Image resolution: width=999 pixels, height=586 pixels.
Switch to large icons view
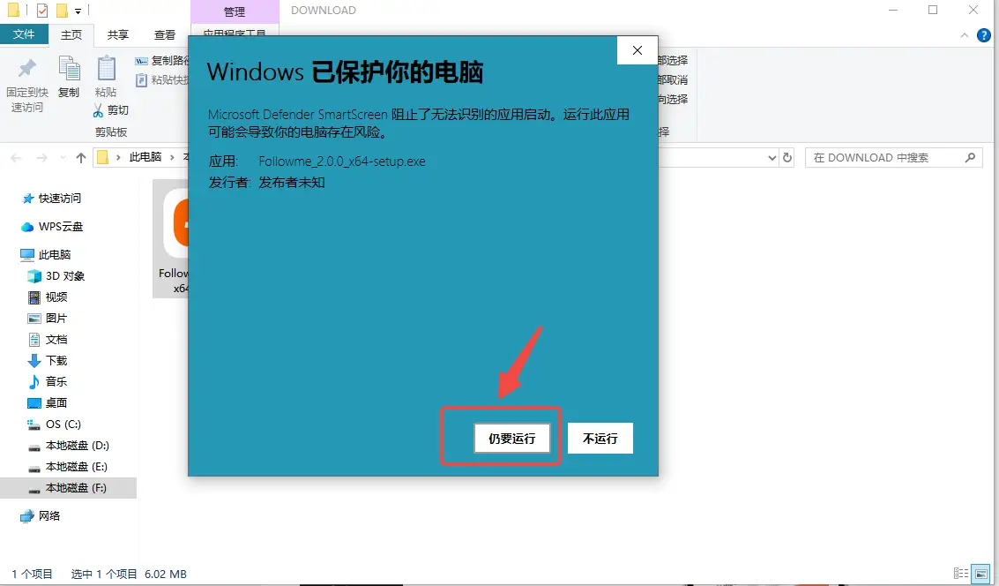click(x=981, y=574)
